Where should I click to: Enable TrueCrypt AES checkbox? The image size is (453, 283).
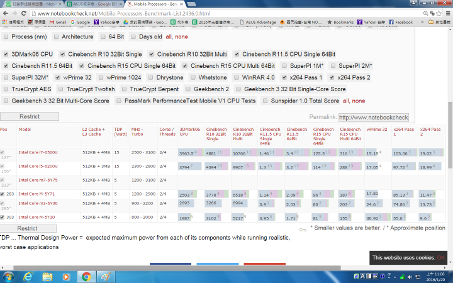tap(6, 89)
